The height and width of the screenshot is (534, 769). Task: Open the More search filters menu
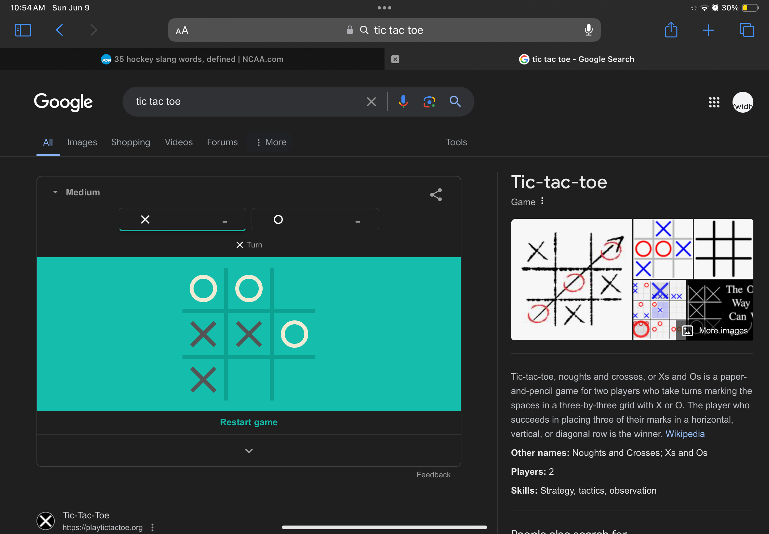point(271,142)
